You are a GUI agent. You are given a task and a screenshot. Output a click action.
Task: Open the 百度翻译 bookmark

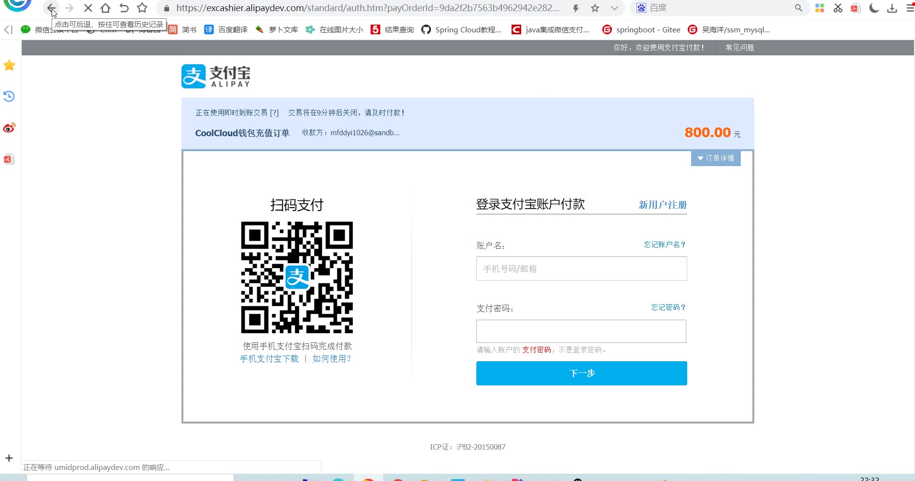[226, 30]
